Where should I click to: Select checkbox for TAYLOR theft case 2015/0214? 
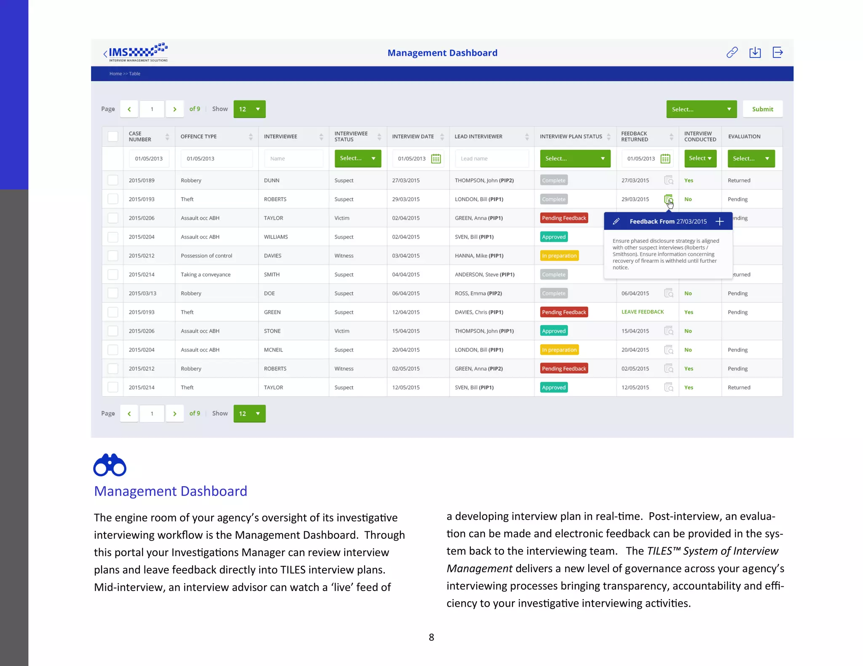click(x=113, y=387)
